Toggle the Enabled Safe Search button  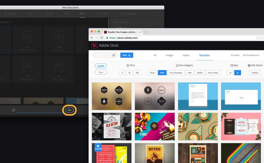(255, 73)
